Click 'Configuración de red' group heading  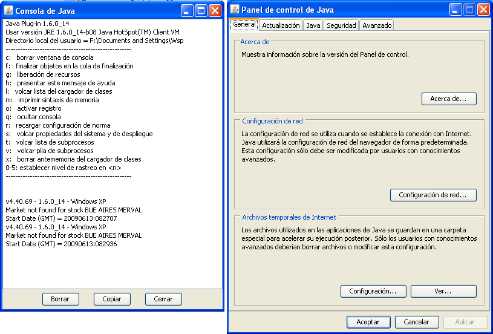pyautogui.click(x=272, y=121)
